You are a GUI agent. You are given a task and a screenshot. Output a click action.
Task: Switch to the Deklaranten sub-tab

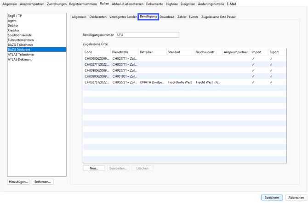coord(98,17)
